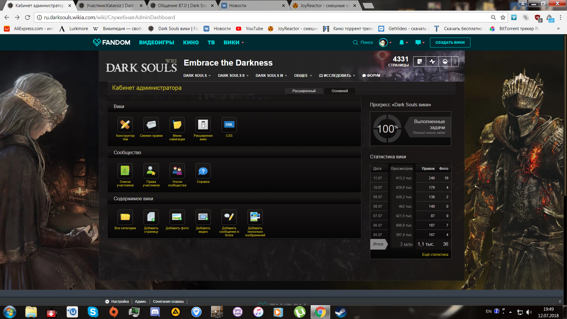The image size is (567, 319).
Task: Expand the DARK SOULS II navigation menu
Action: (233, 76)
